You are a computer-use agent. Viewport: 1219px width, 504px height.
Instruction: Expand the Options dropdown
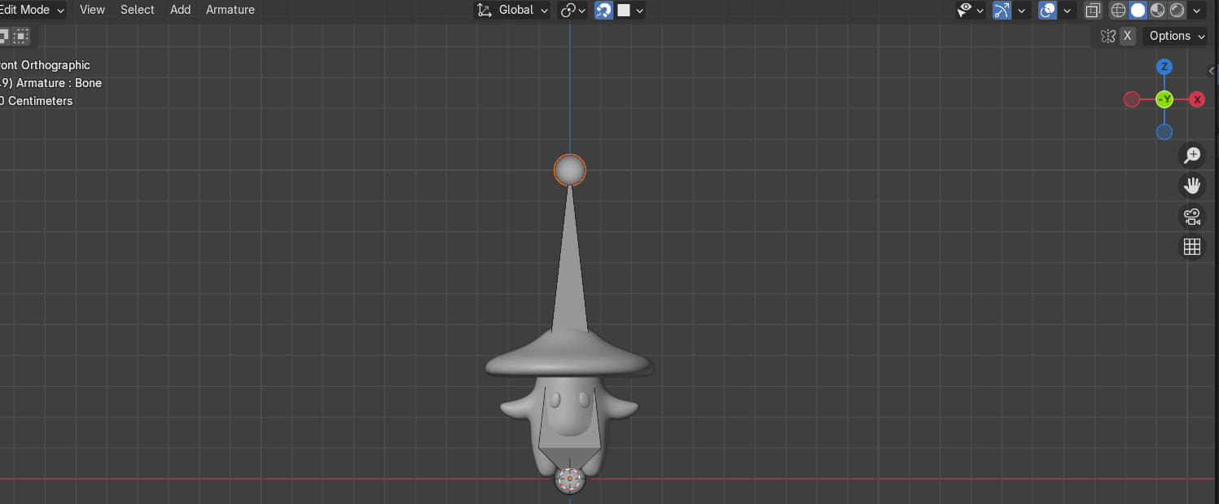click(x=1177, y=36)
